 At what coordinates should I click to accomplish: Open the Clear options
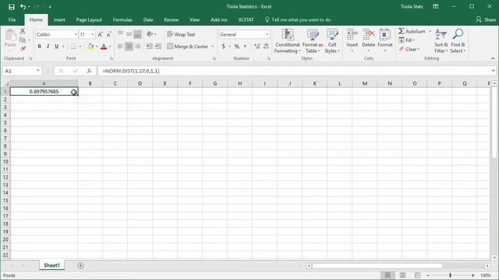[409, 49]
